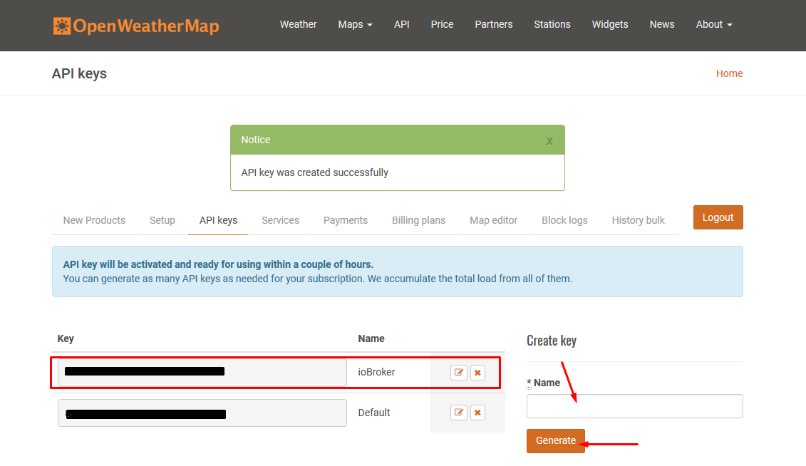Click the Default key name text
Screen dimensions: 806x466
pyautogui.click(x=373, y=413)
